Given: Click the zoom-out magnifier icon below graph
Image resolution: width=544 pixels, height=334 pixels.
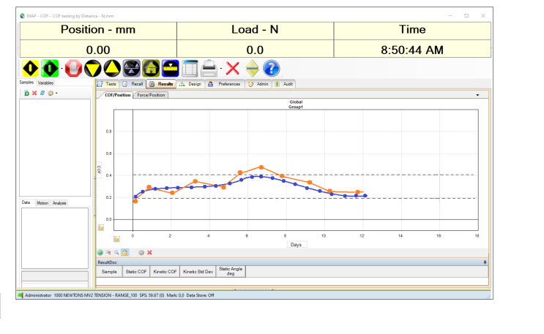Looking at the screenshot, I should click(108, 253).
